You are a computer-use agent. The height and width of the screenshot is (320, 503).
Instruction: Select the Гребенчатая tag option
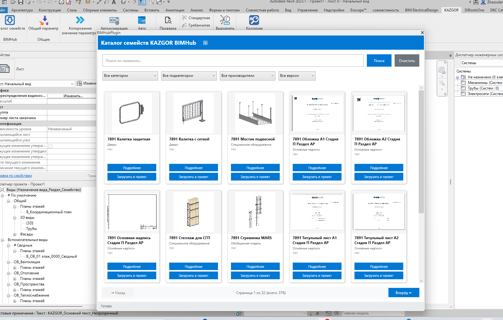196,25
